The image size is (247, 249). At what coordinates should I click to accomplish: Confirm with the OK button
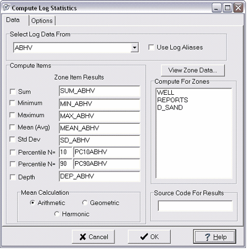149,237
